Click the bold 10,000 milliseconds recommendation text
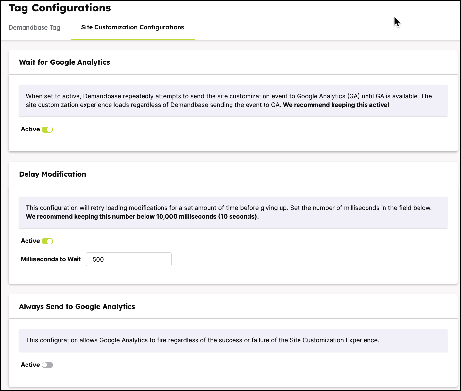 (x=142, y=217)
